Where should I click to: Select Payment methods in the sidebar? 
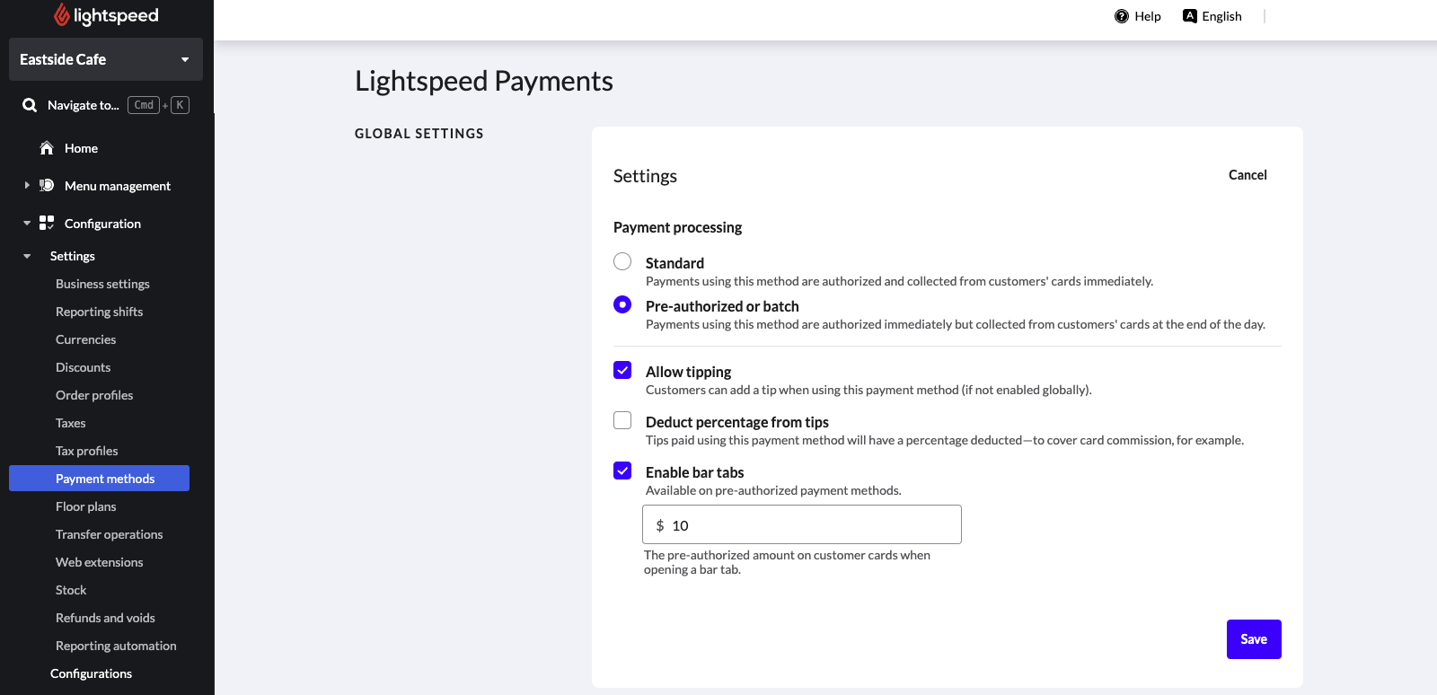click(x=99, y=479)
